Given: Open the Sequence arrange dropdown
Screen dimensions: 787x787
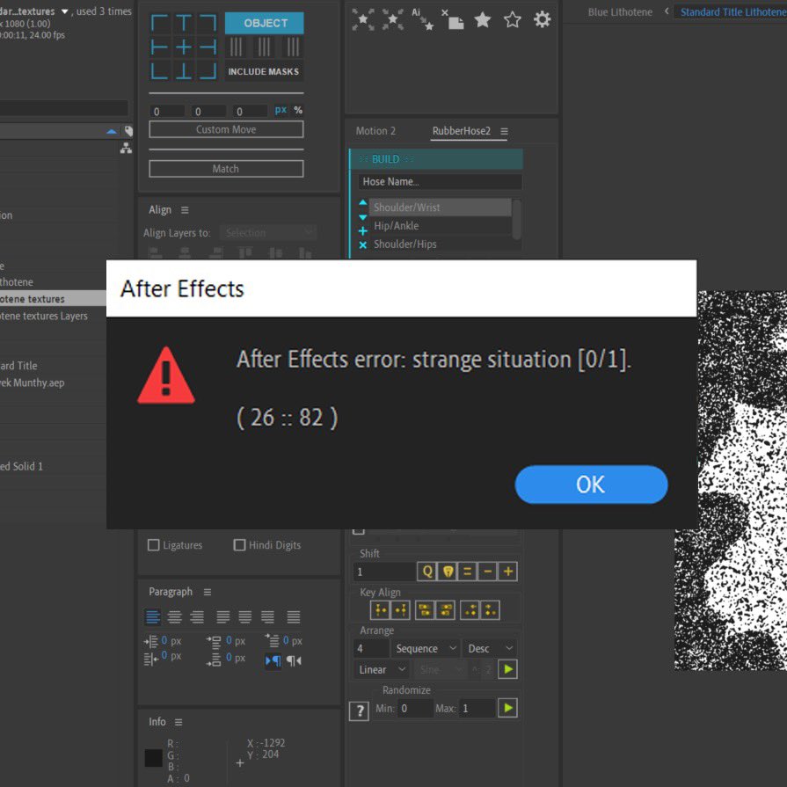Looking at the screenshot, I should 425,648.
